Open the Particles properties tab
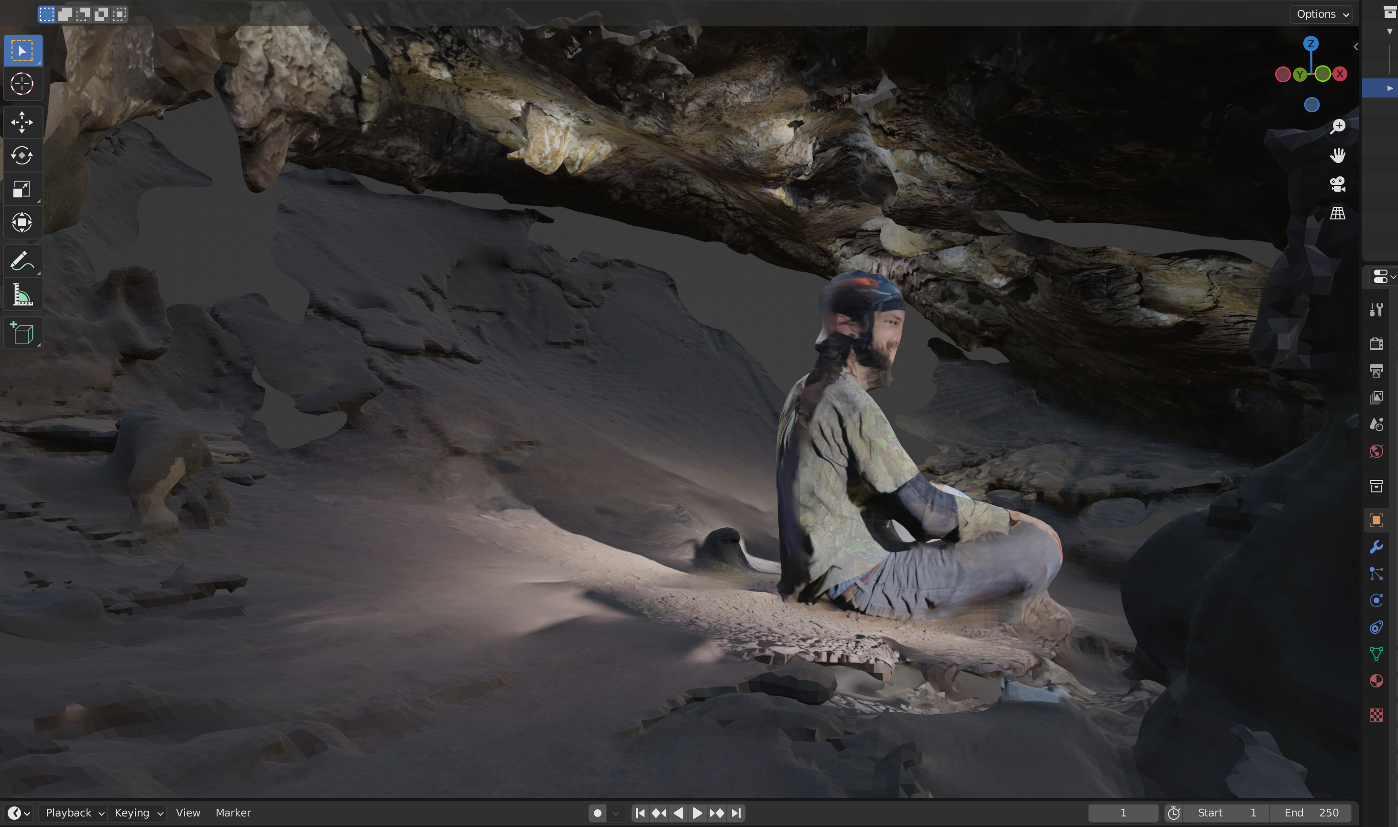 tap(1376, 574)
